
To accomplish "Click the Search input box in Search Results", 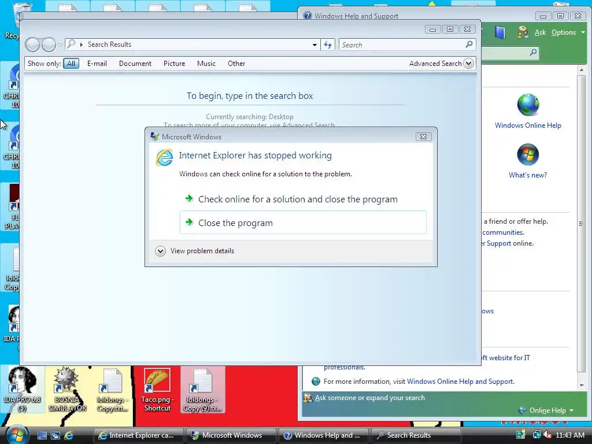I will (402, 45).
